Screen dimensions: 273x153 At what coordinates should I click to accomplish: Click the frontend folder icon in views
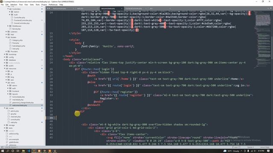pos(10,91)
